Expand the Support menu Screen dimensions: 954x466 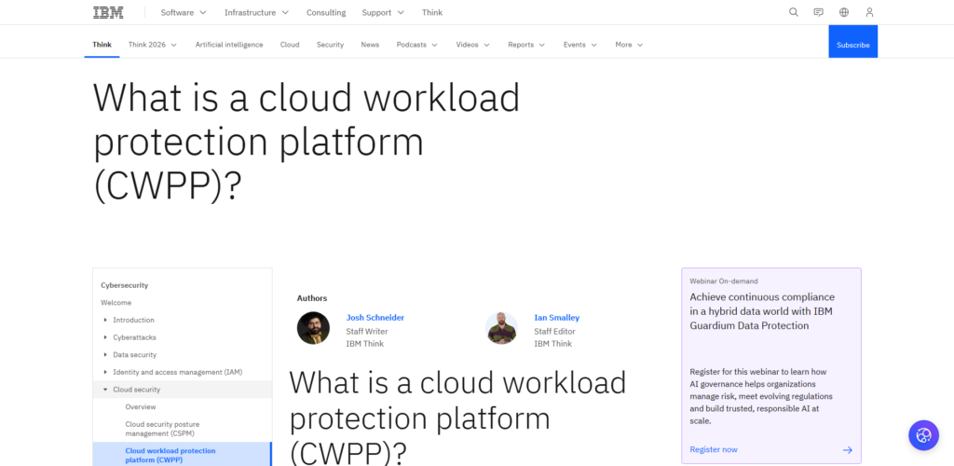[x=383, y=12]
